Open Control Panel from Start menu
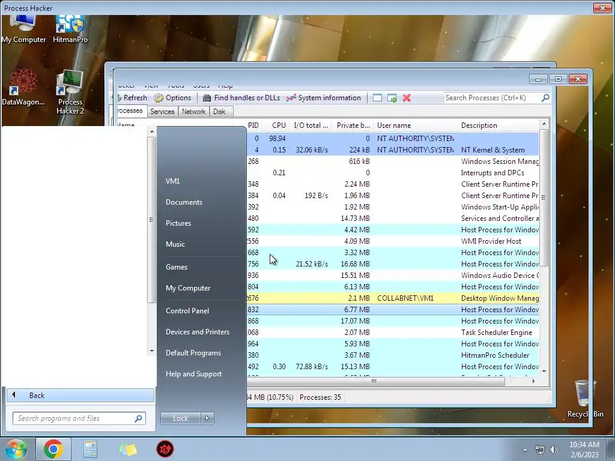615x461 pixels. [x=187, y=310]
